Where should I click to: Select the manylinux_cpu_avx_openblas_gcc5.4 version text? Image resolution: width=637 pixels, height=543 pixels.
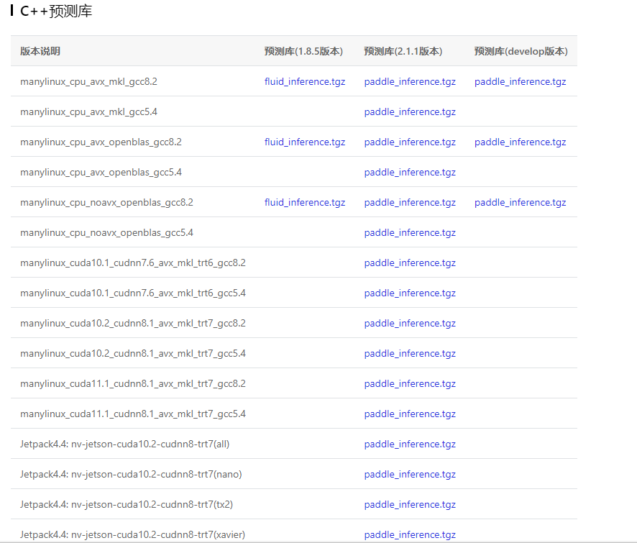[x=101, y=173]
